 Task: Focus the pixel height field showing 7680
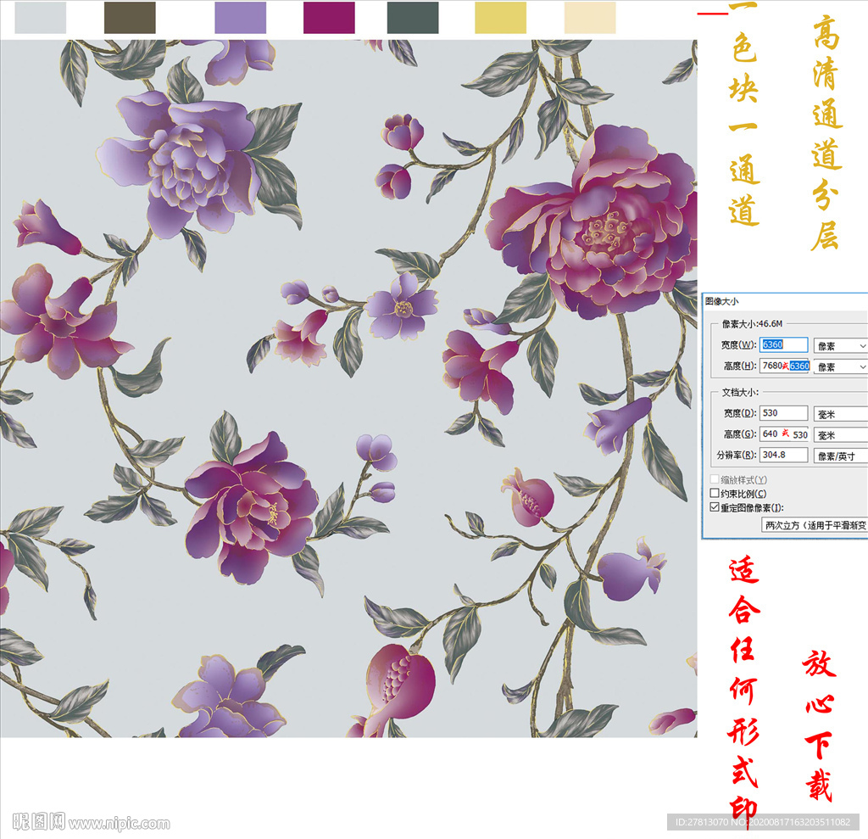tap(773, 366)
